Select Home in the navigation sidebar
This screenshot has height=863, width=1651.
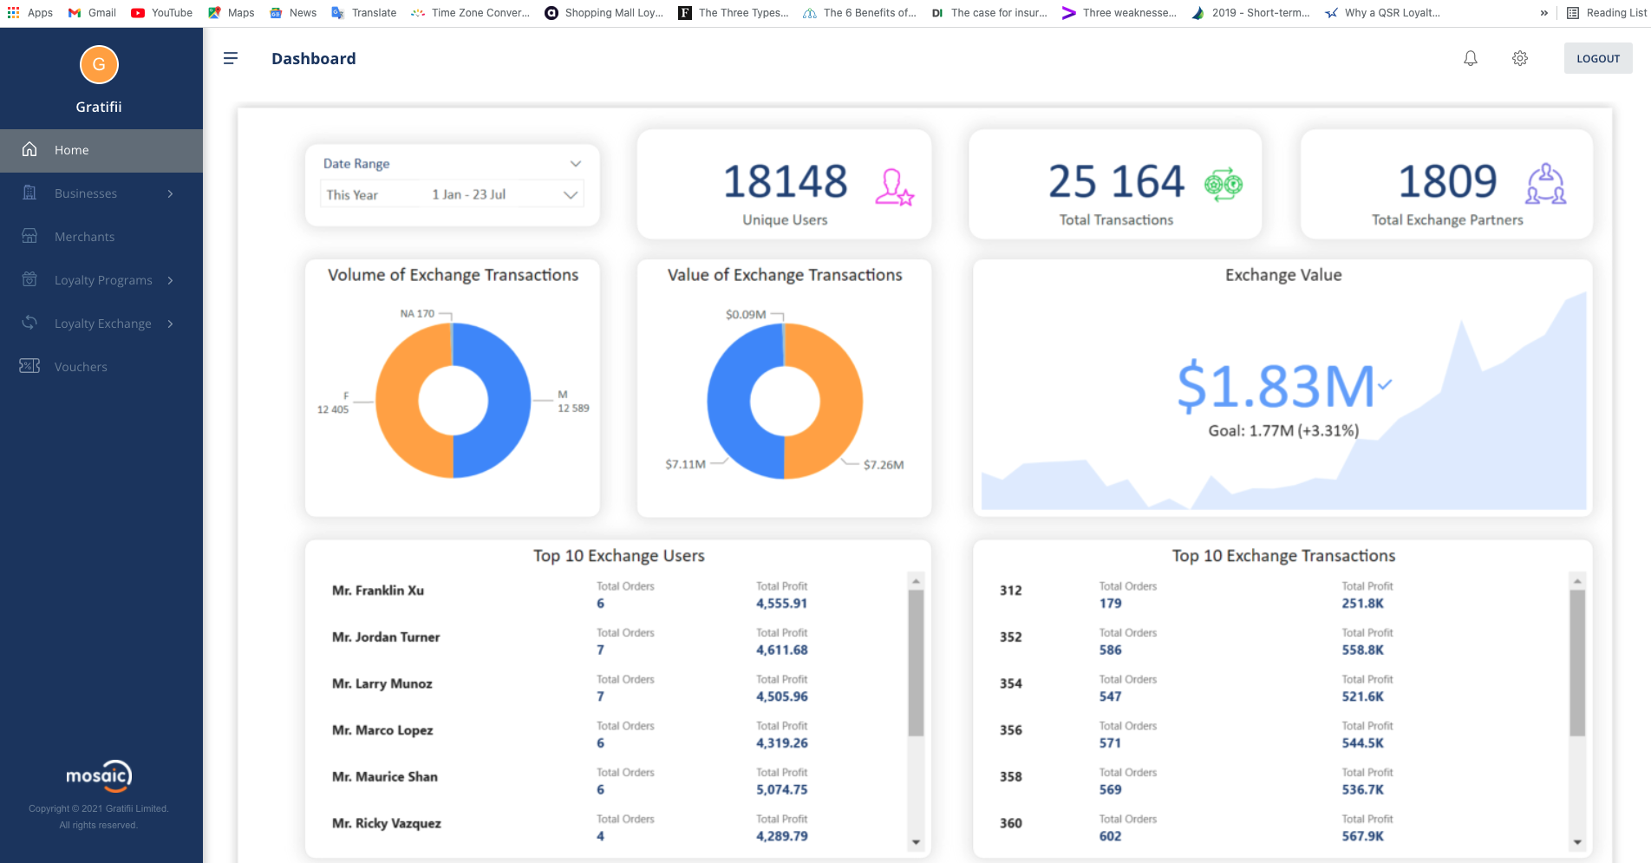[71, 150]
